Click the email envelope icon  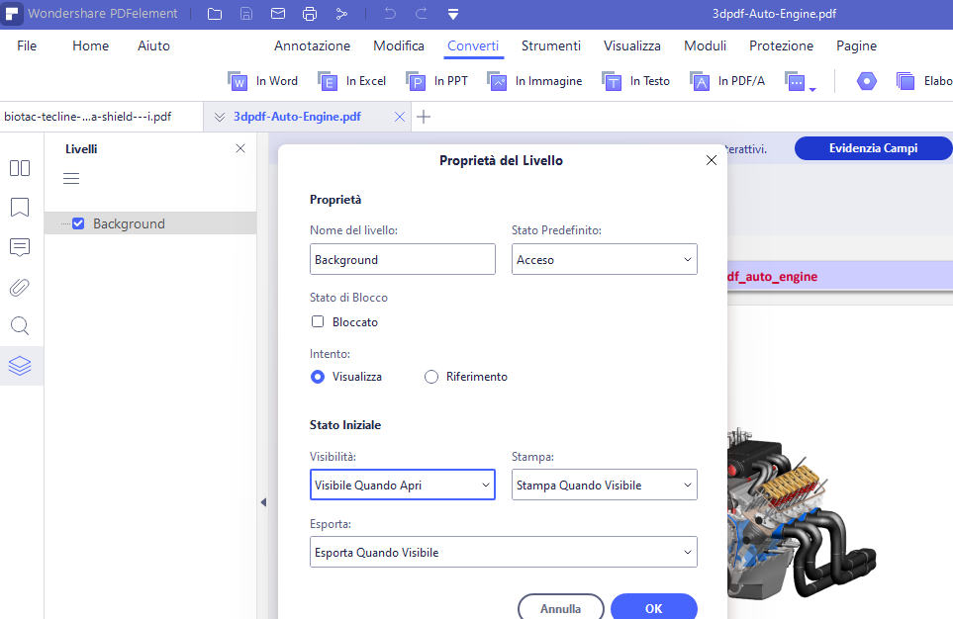[x=278, y=14]
